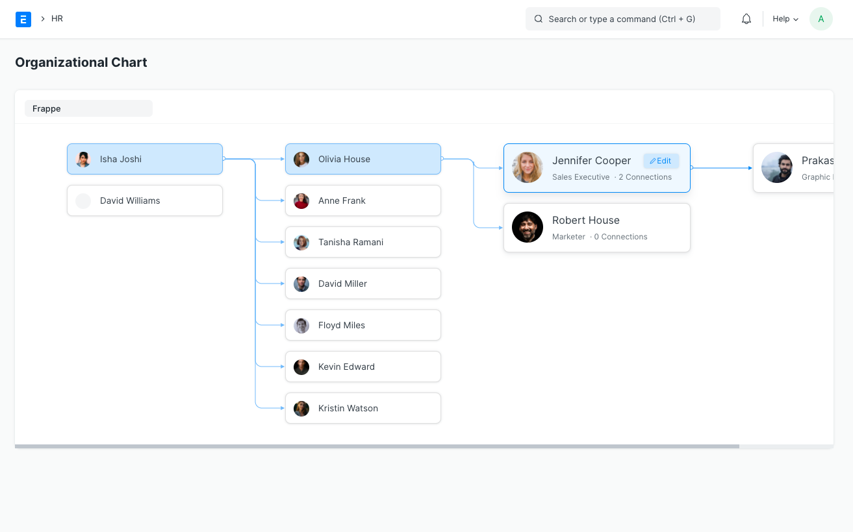
Task: Click the magnifier icon in the search bar
Action: 538,19
